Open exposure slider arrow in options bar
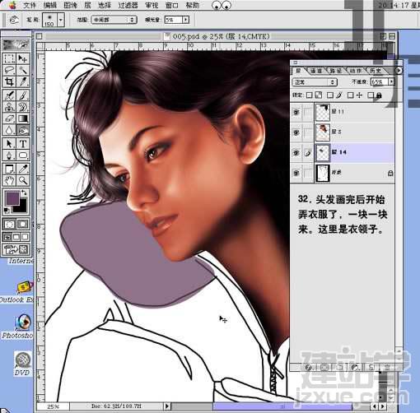This screenshot has height=413, width=420. [x=186, y=20]
